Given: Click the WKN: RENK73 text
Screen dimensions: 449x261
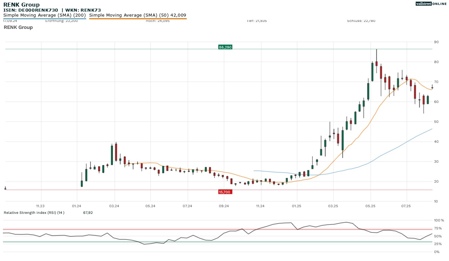Looking at the screenshot, I should pos(83,10).
